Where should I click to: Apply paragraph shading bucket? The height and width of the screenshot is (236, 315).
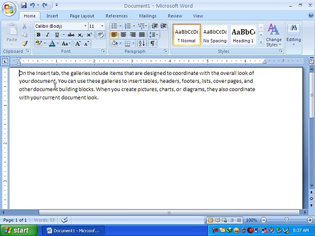point(114,43)
